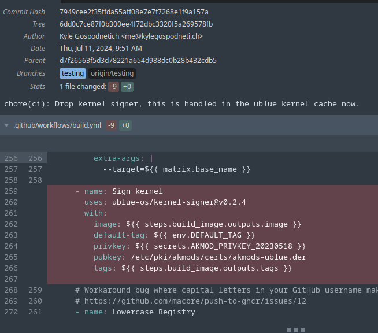378x333 pixels.
Task: Click the commit hash 7949cee2
Action: 134,12
